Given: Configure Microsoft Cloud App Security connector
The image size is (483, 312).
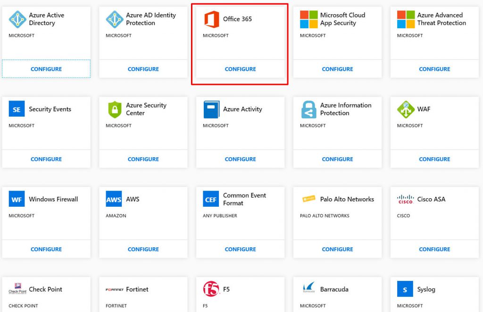Looking at the screenshot, I should tap(337, 69).
